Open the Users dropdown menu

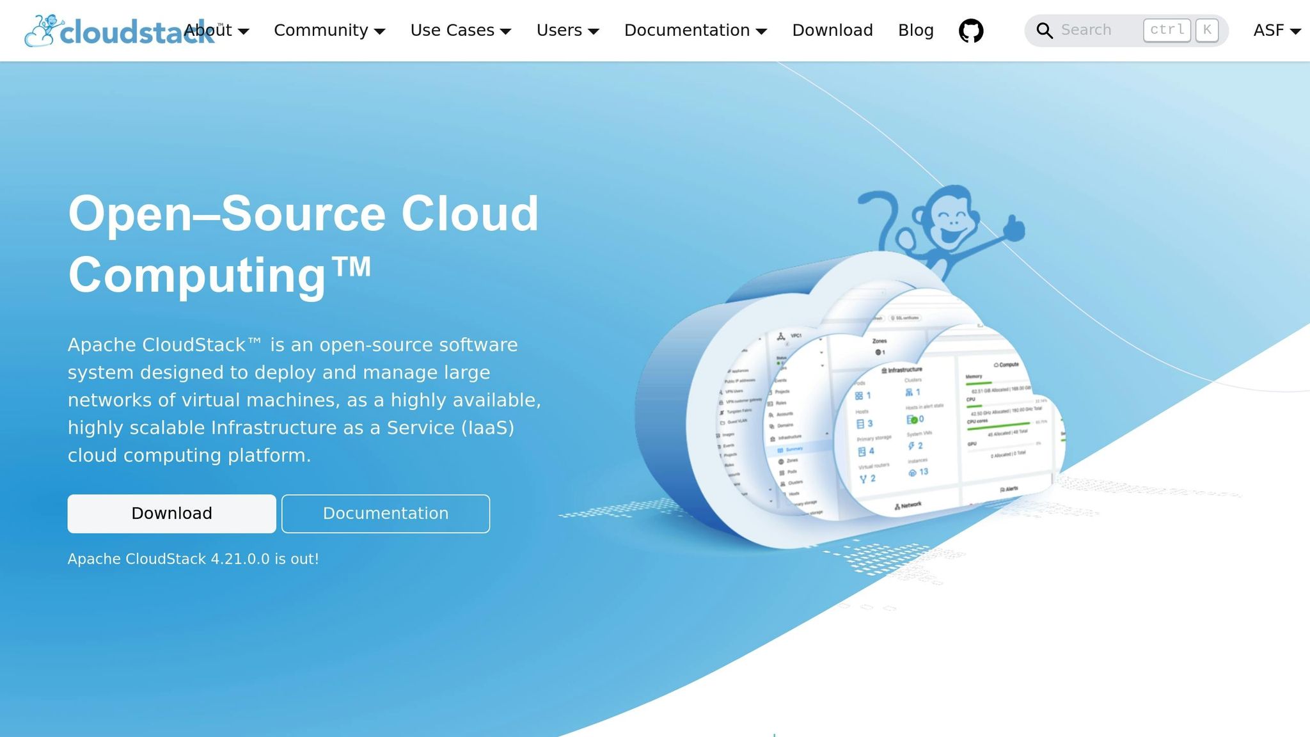[567, 30]
